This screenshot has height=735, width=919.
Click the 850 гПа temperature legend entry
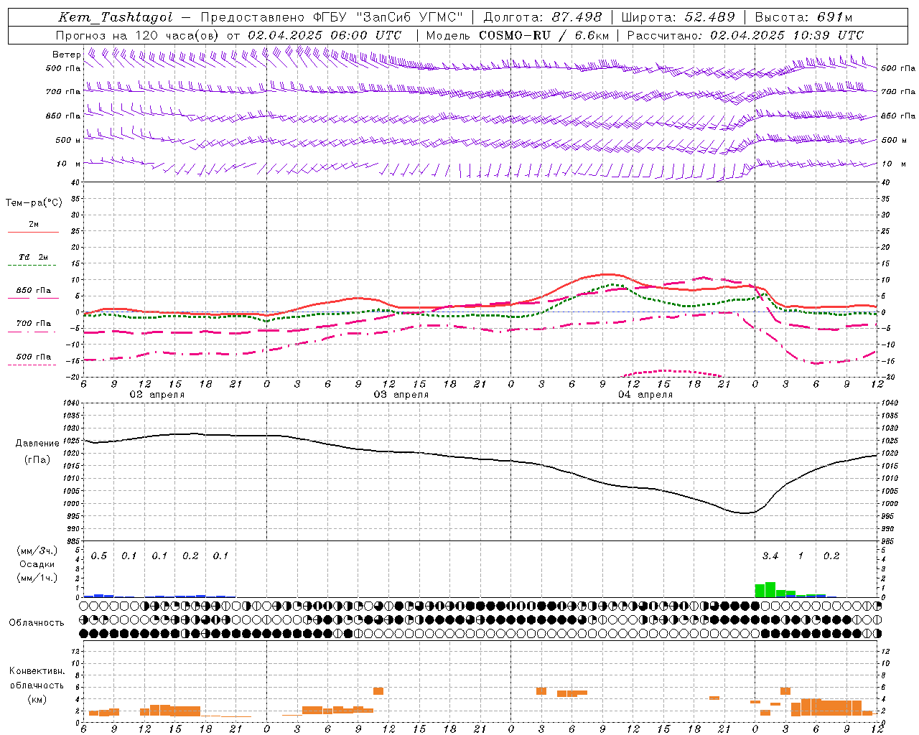(x=33, y=291)
